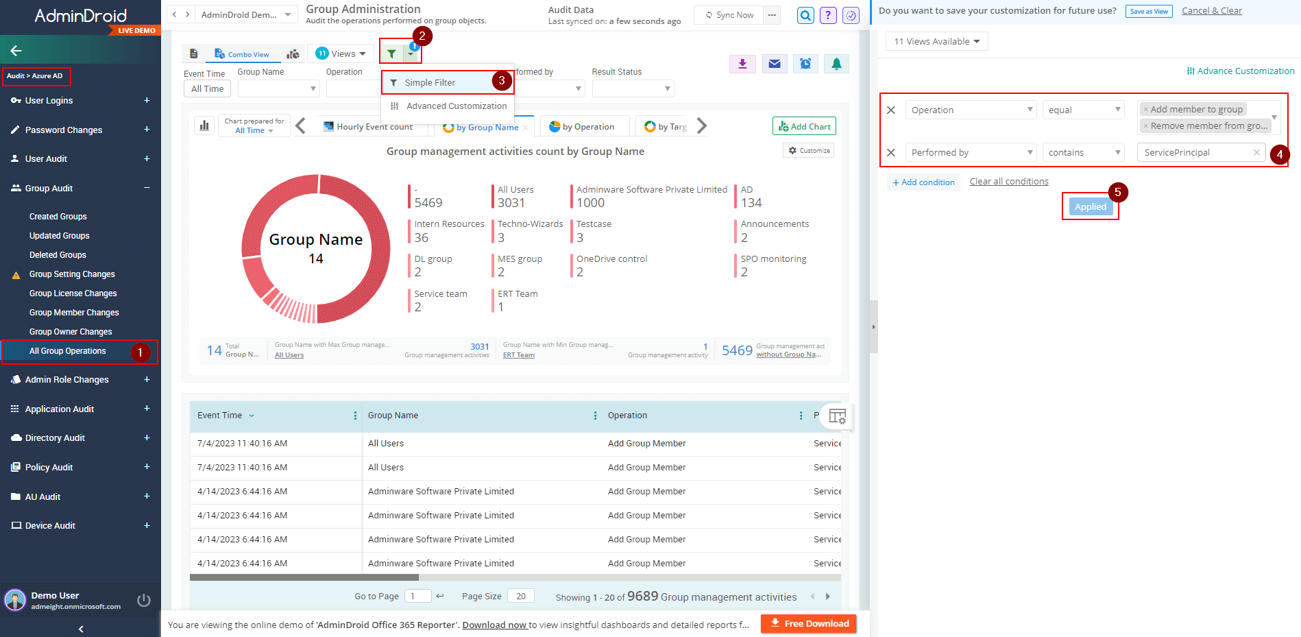The height and width of the screenshot is (637, 1301).
Task: Remove the Operation filter condition row
Action: (891, 110)
